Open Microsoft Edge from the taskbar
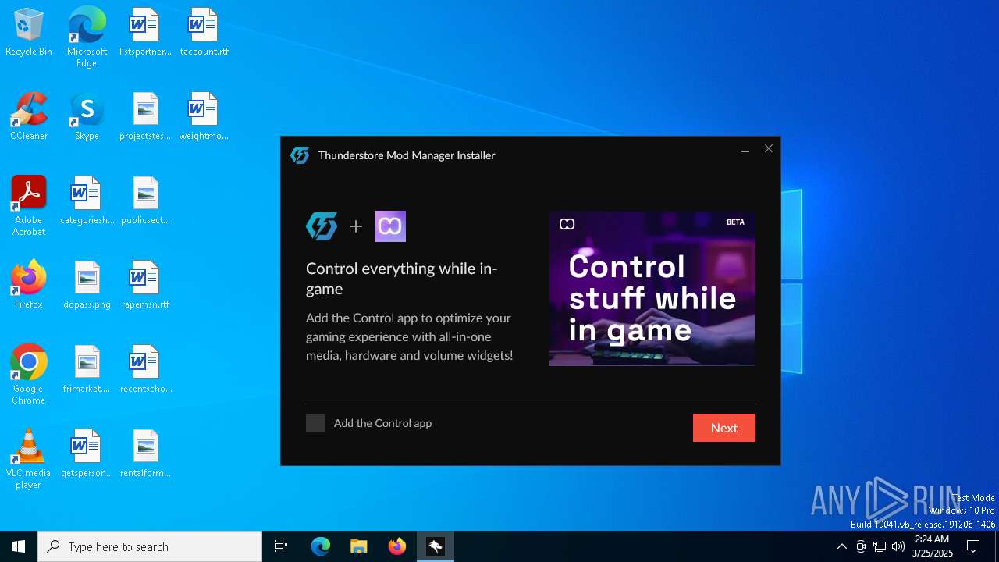The width and height of the screenshot is (999, 562). (321, 546)
